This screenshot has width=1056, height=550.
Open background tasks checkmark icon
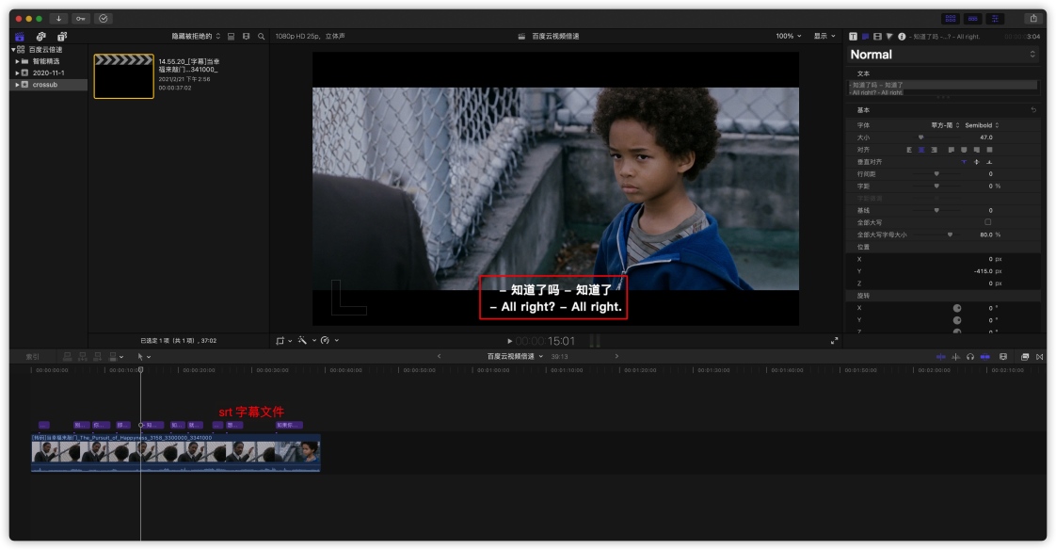click(x=103, y=18)
